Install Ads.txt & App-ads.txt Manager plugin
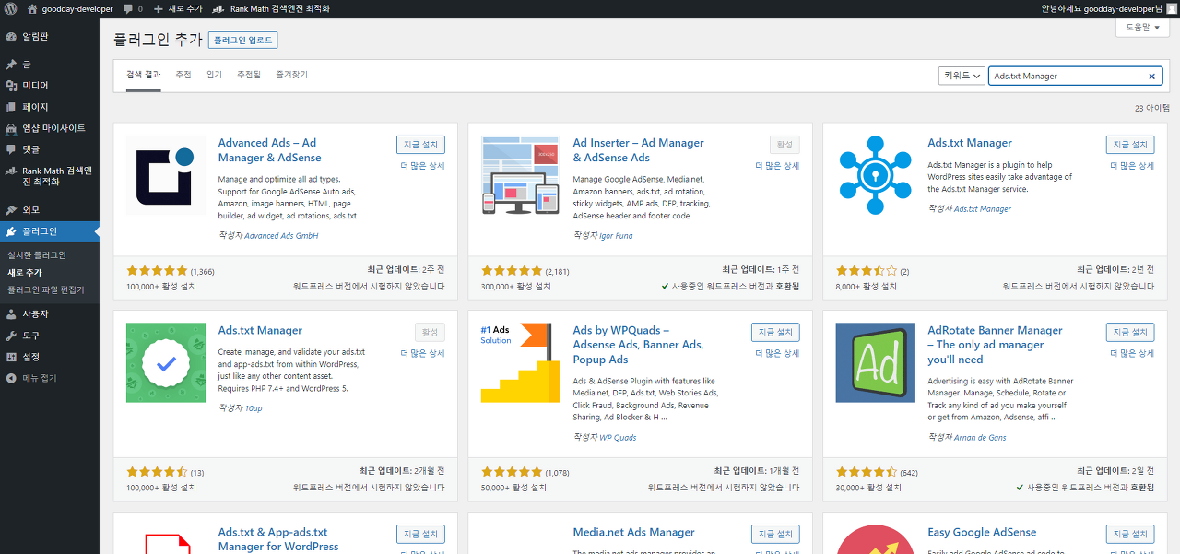The width and height of the screenshot is (1180, 554). 420,534
